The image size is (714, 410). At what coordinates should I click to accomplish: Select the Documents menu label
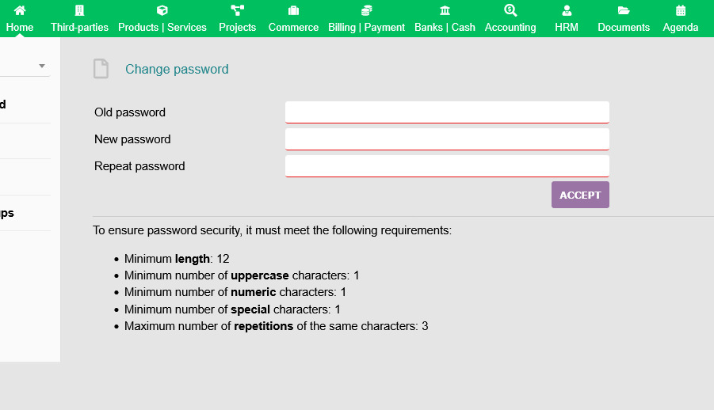click(624, 27)
